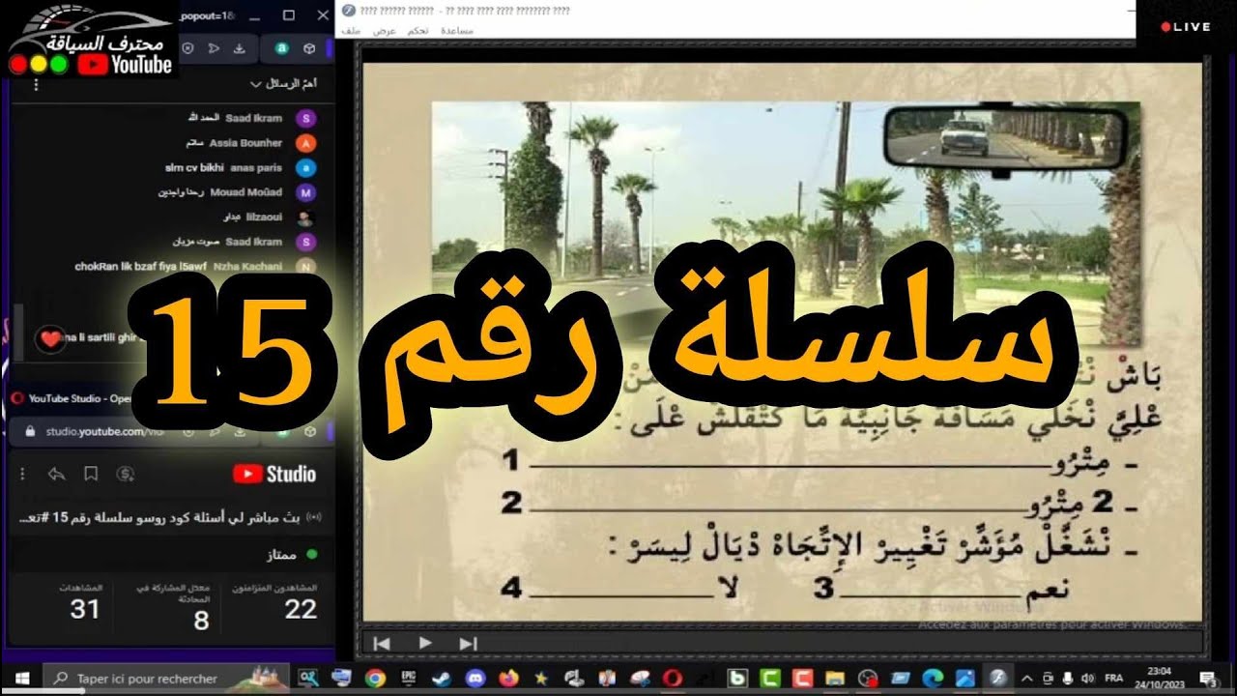Click the YouTube Studio logo
The width and height of the screenshot is (1237, 696).
click(x=274, y=474)
